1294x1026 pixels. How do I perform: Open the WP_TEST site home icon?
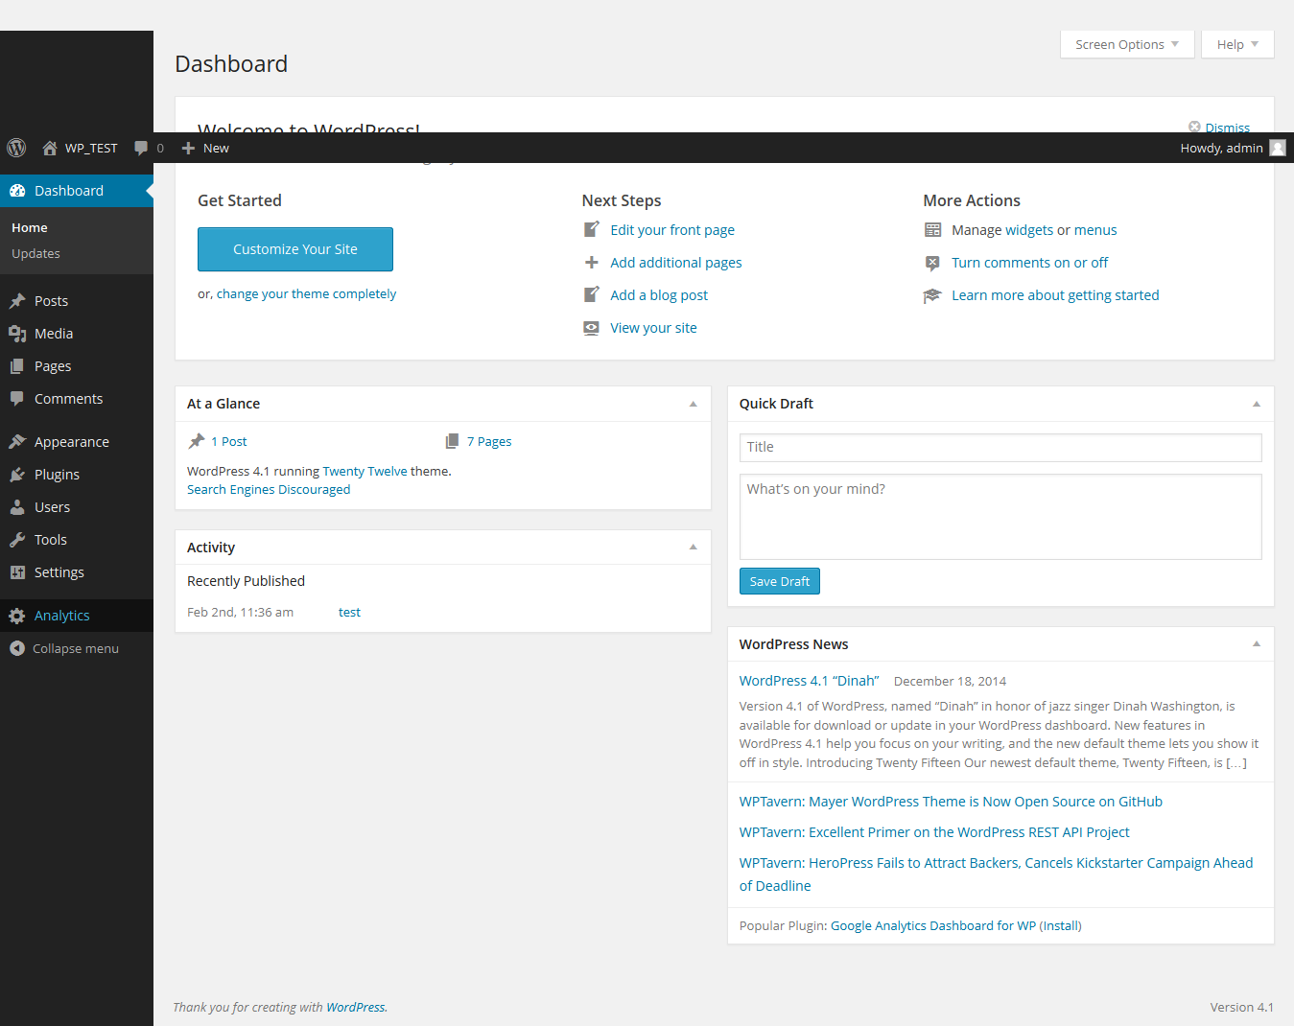coord(50,148)
